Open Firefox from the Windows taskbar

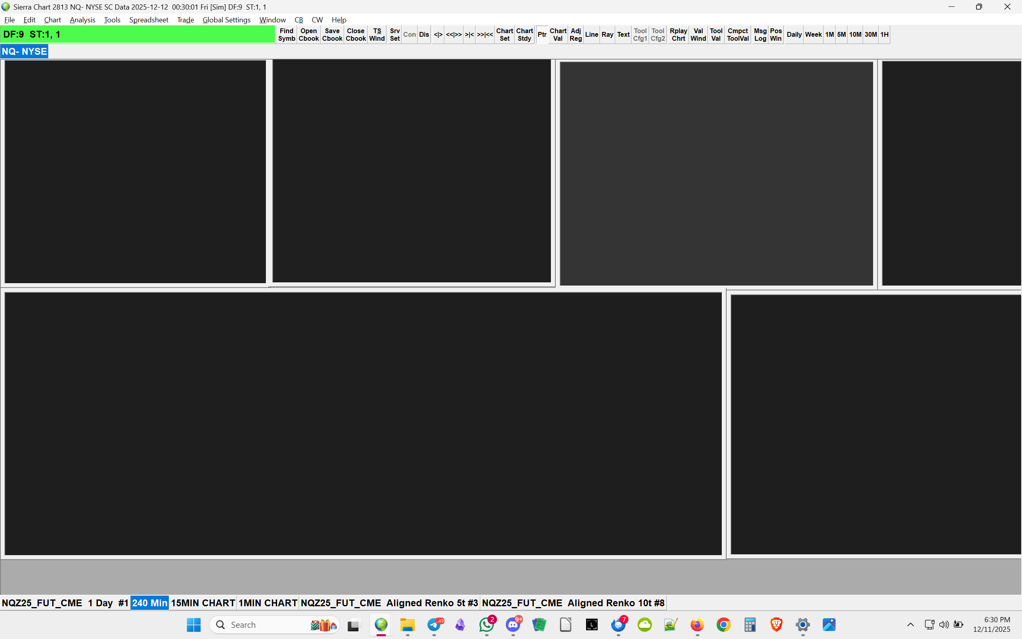697,625
